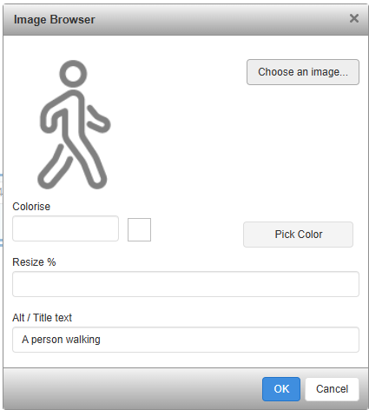Click the Alt / Title text label
Image resolution: width=369 pixels, height=410 pixels.
42,318
